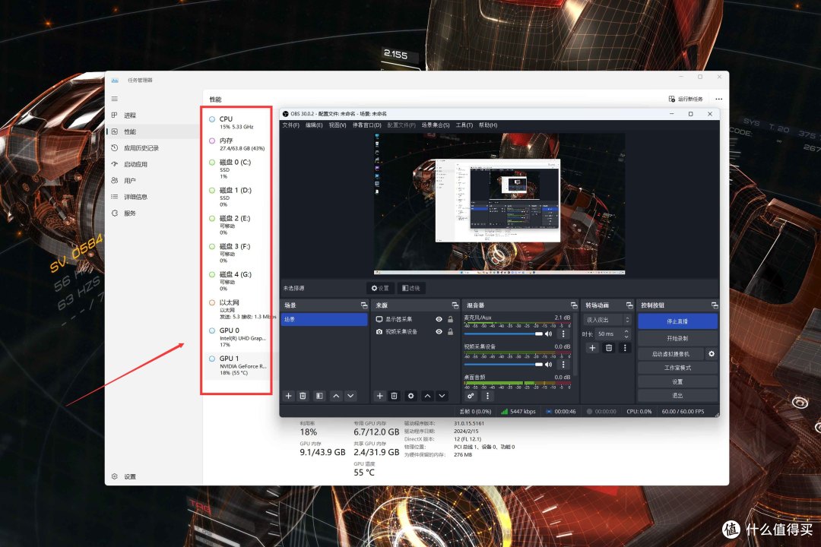
Task: Toggle the eye visibility icon for the 显示器采集 source
Action: click(x=439, y=319)
